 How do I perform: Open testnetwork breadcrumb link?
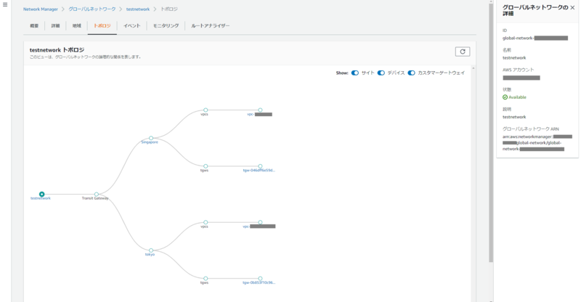point(138,9)
